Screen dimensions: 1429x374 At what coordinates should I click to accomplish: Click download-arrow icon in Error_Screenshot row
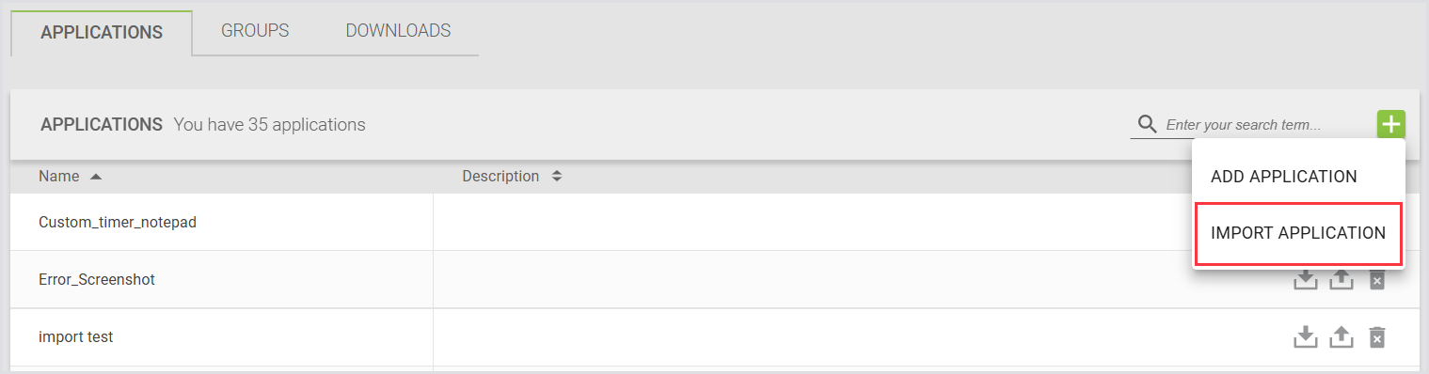[x=1305, y=280]
